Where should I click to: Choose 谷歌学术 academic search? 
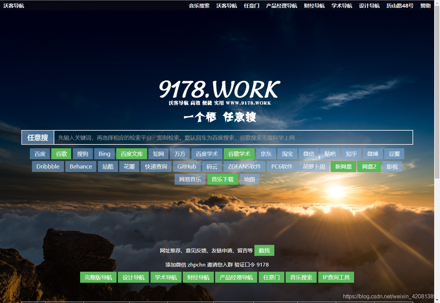tap(239, 154)
